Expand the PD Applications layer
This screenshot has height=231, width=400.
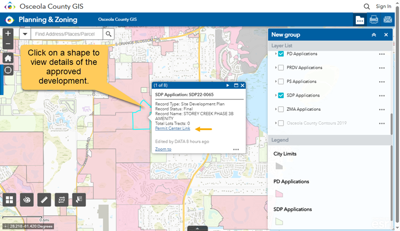276,54
